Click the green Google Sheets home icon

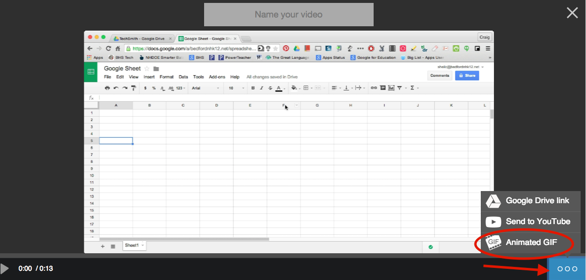coord(91,72)
